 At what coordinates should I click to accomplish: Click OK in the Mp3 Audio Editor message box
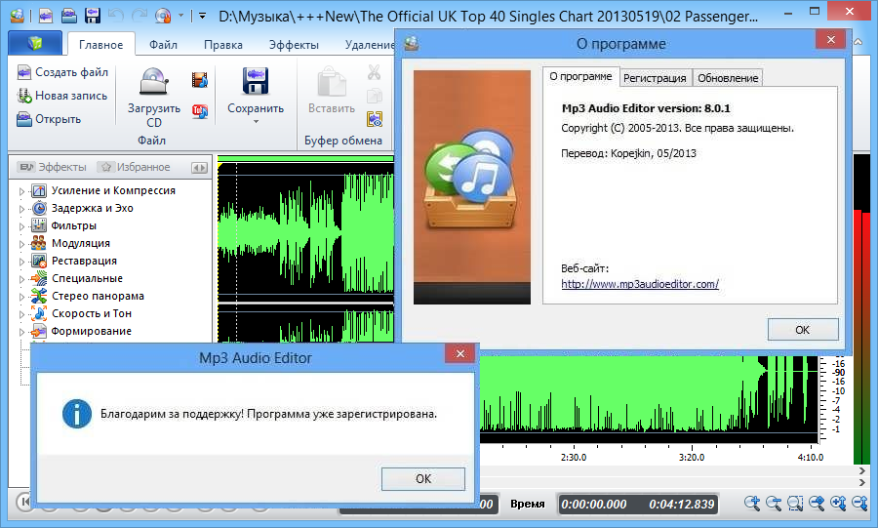pos(422,479)
